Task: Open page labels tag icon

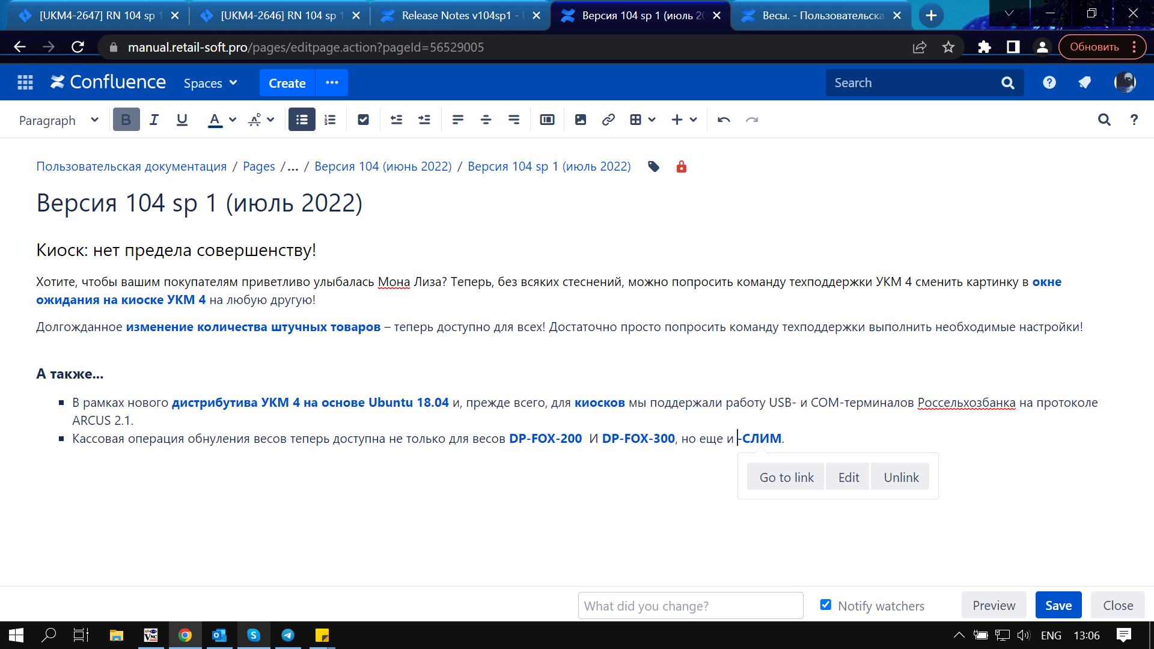Action: pyautogui.click(x=654, y=166)
